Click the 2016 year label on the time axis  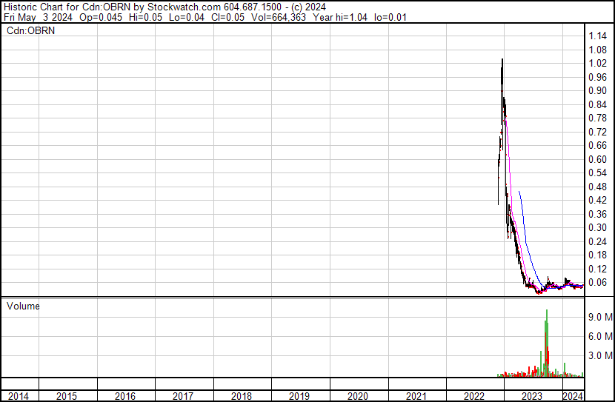point(125,396)
